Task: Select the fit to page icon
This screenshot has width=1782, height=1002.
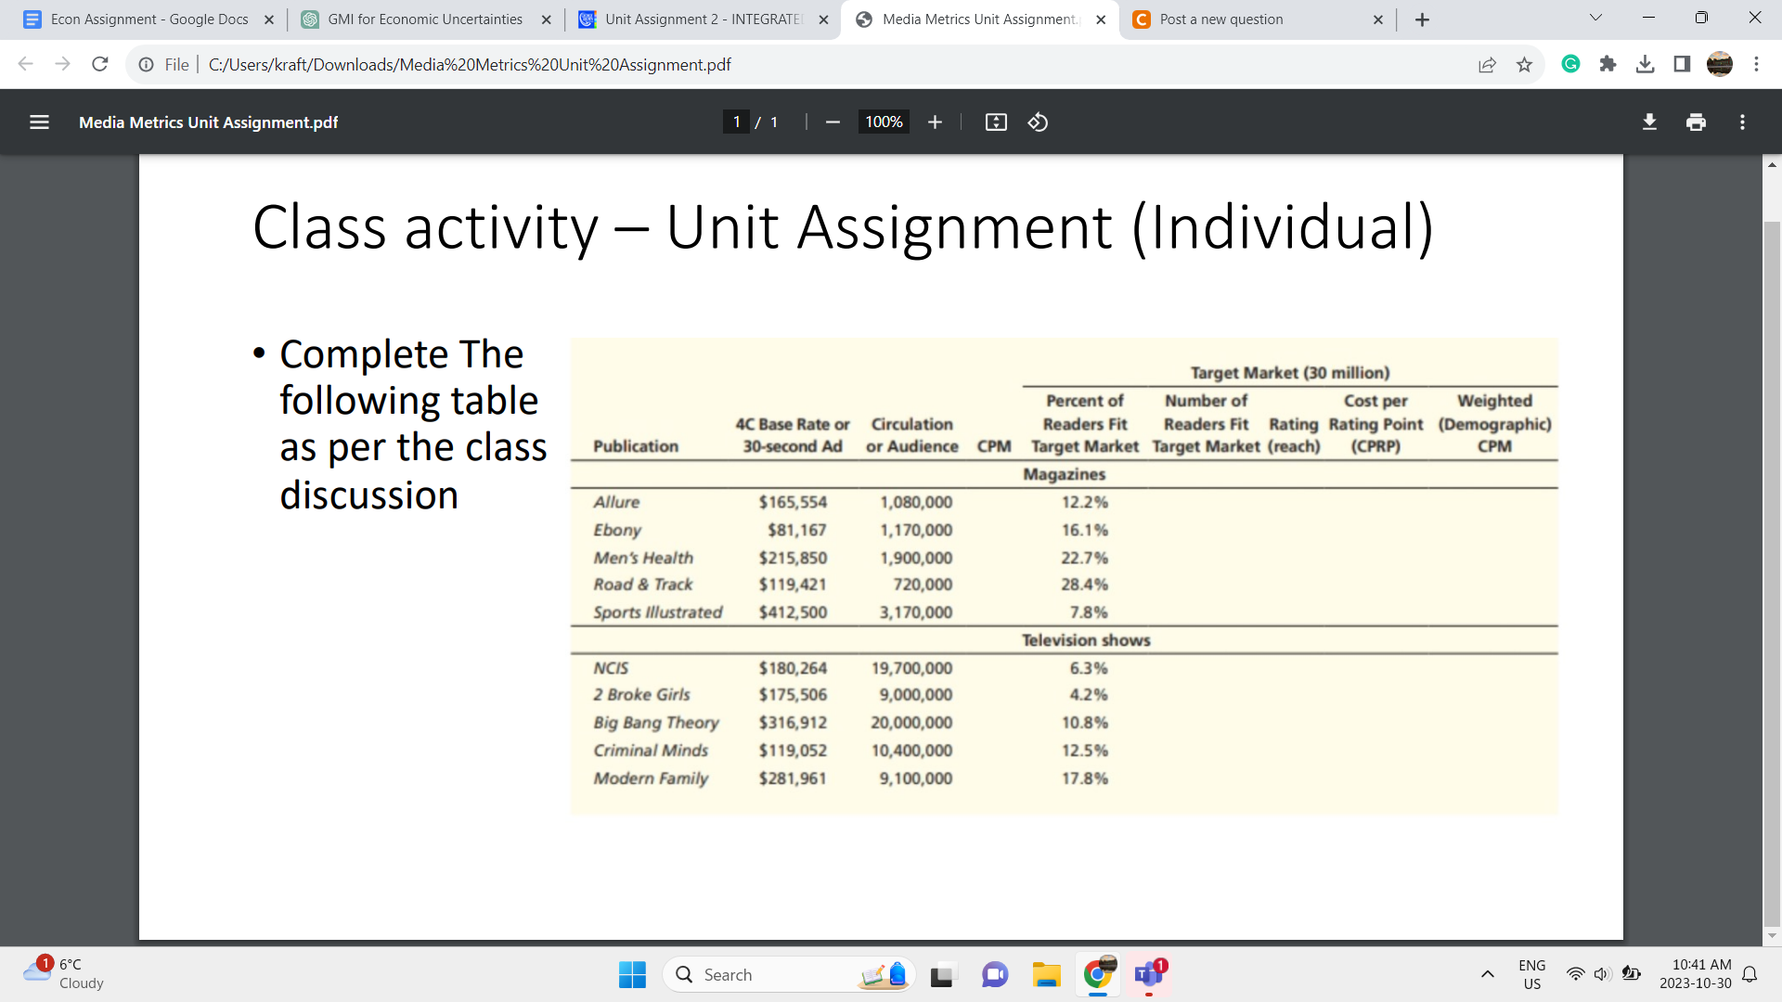Action: [x=995, y=122]
